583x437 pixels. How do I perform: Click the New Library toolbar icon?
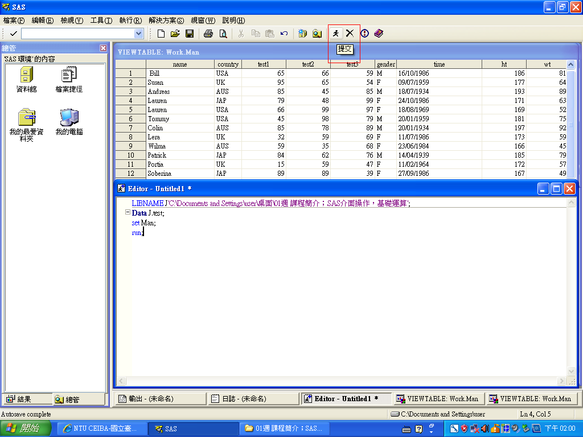click(x=303, y=34)
